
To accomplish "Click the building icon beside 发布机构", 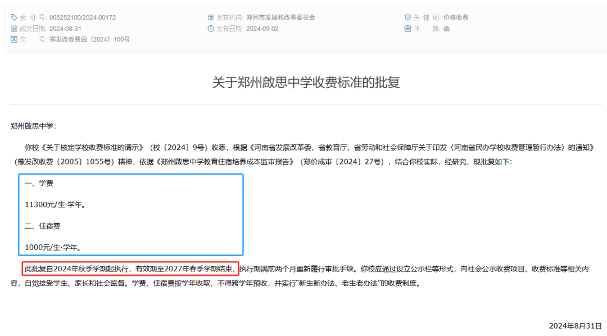I will (x=211, y=17).
